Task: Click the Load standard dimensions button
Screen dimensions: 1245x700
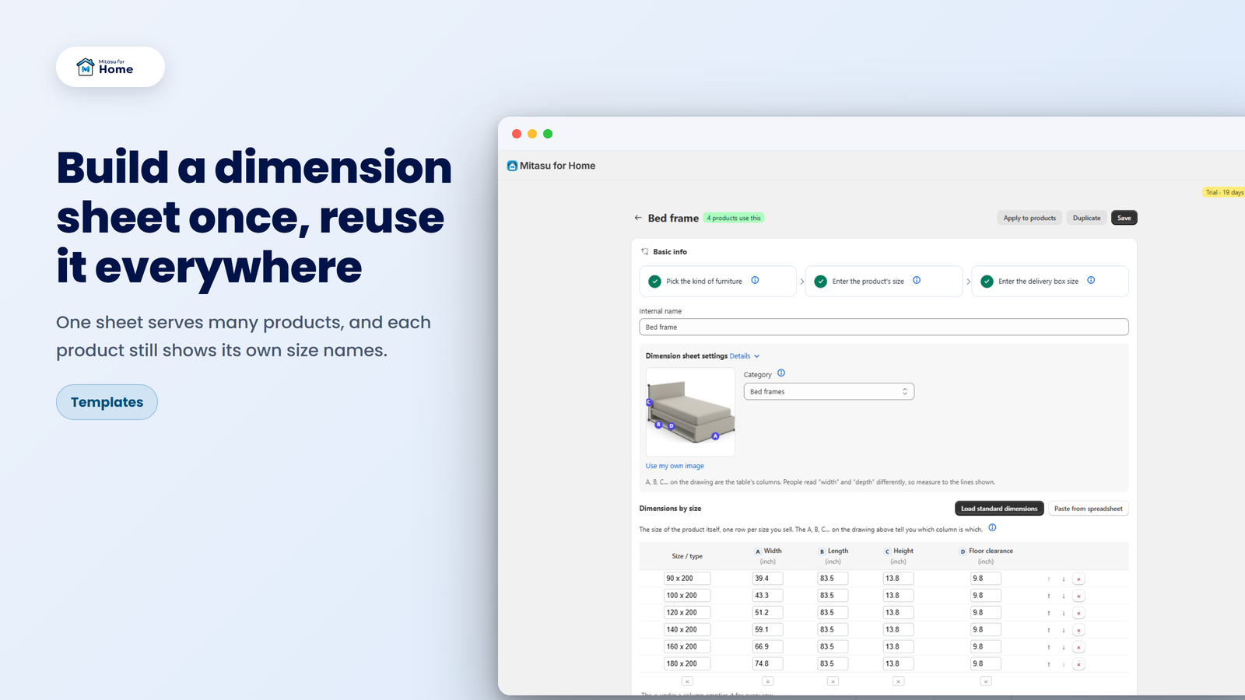Action: click(x=999, y=509)
